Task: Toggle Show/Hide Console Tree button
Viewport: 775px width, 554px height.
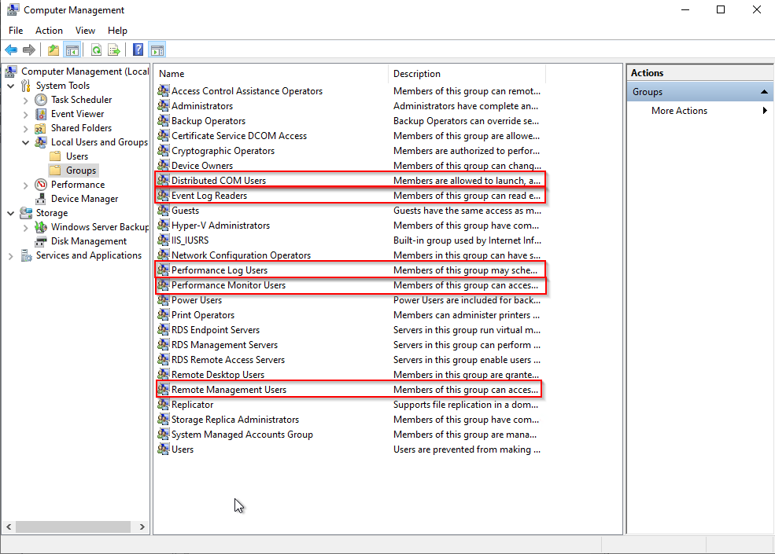Action: point(72,50)
